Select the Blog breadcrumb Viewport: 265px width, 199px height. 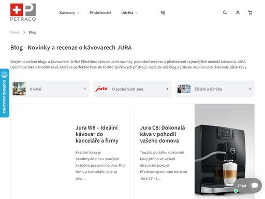(x=32, y=32)
